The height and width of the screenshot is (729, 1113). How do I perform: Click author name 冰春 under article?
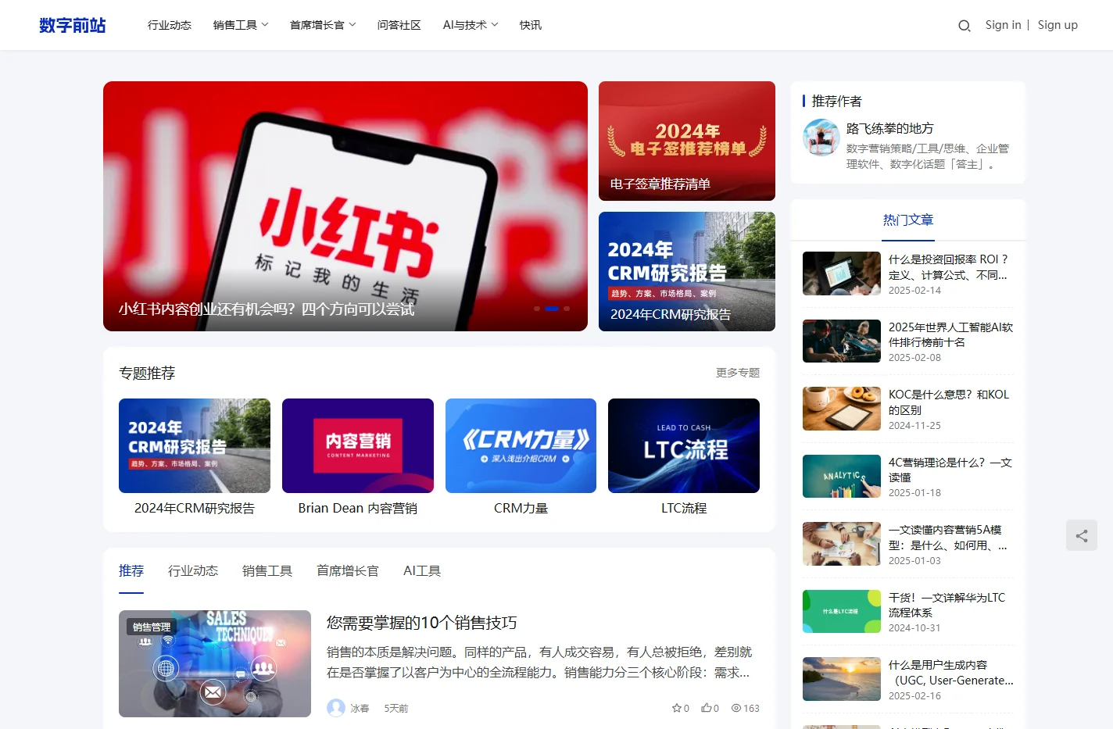click(360, 709)
